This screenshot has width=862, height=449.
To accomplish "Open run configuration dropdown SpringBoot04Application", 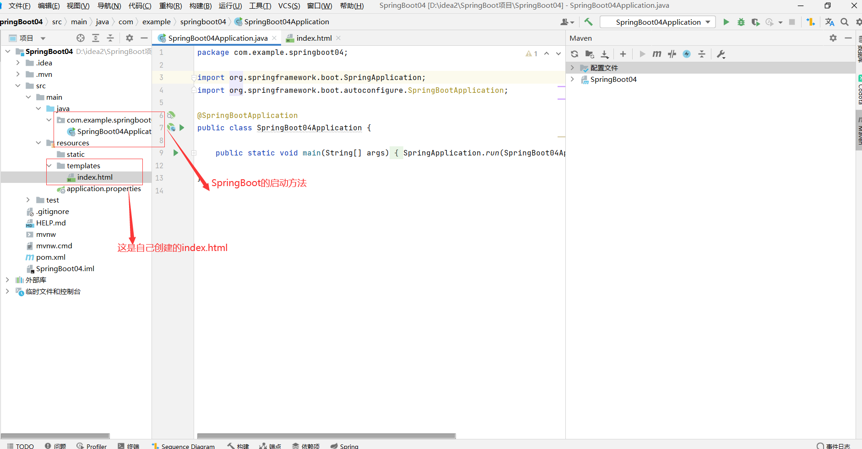I will coord(658,22).
